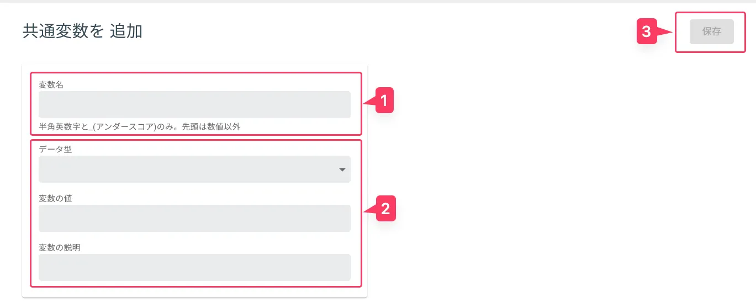Click the word 共通変数を in the page heading
The width and height of the screenshot is (756, 308).
(x=63, y=31)
